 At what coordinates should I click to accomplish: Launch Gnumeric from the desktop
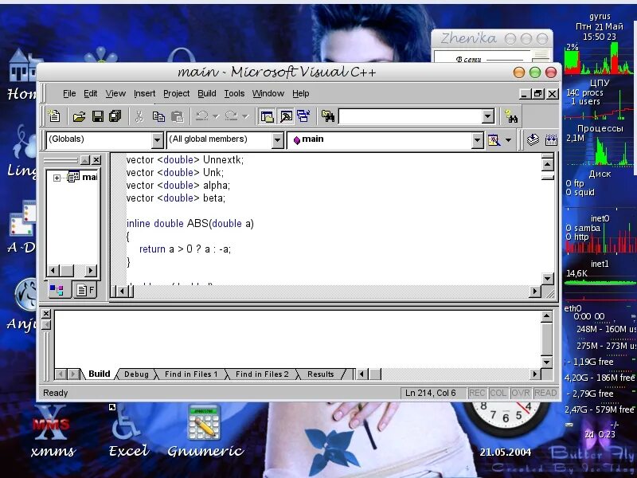[205, 433]
